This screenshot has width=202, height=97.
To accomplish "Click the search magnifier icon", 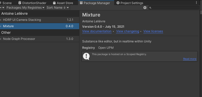I will pyautogui.click(x=150, y=8).
